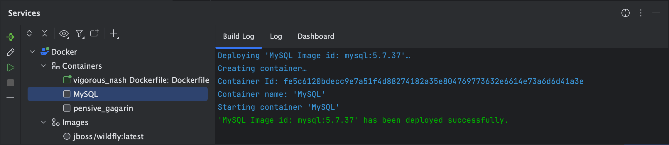Viewport: 669px width, 145px height.
Task: Collapse the Docker tree node
Action: tap(32, 52)
